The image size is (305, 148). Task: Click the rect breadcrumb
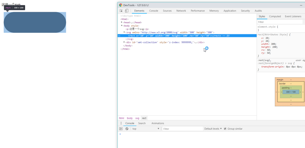pyautogui.click(x=144, y=118)
